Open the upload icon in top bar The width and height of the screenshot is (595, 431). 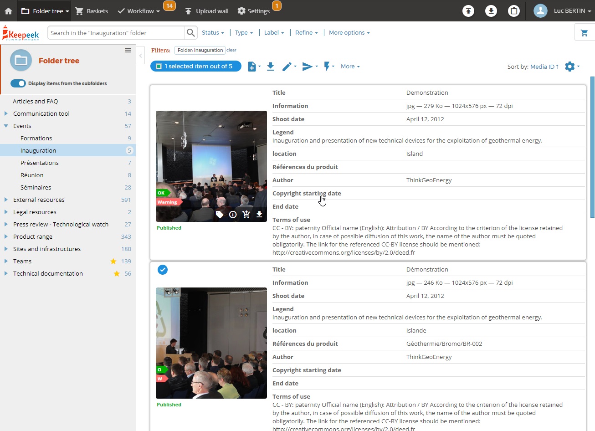tap(468, 11)
